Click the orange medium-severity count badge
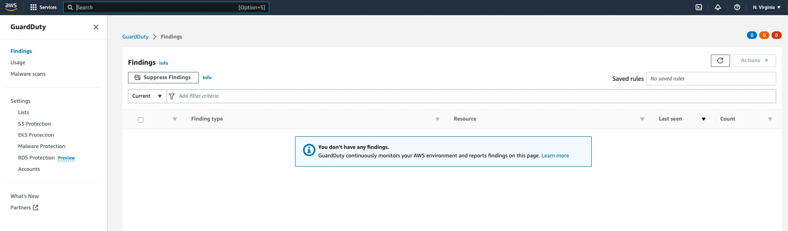This screenshot has height=231, width=788. [764, 35]
